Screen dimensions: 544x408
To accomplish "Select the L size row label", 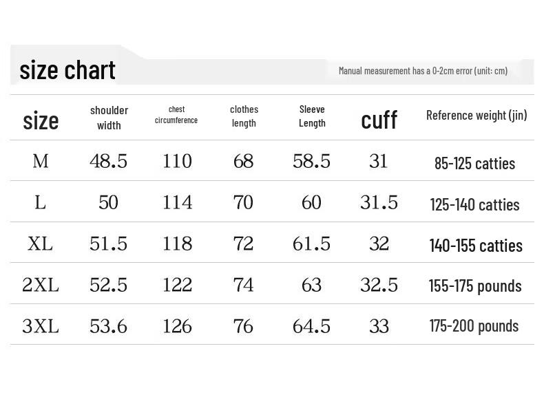I will tap(41, 202).
